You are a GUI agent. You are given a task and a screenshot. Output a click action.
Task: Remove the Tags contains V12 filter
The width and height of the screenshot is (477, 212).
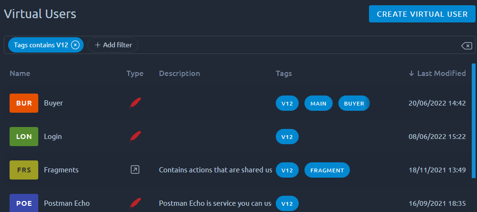(75, 45)
